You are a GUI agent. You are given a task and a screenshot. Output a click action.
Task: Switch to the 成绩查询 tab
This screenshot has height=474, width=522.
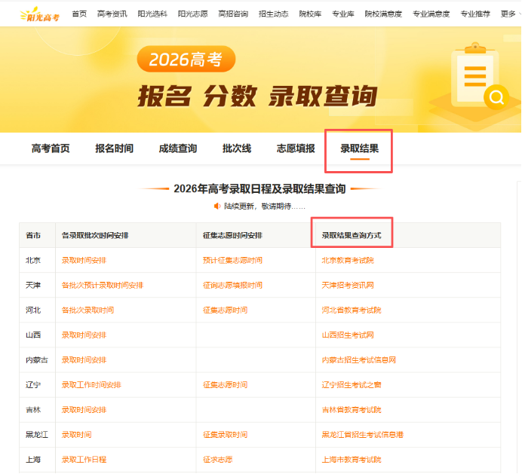178,148
